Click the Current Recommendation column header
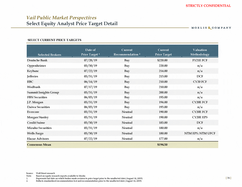The height and width of the screenshot is (187, 242). click(127, 52)
